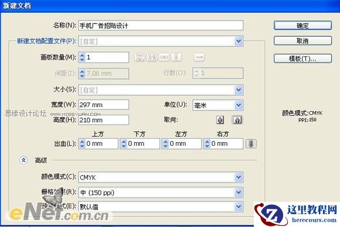This screenshot has height=227, width=340.
Task: Collapse the 高级 advanced section
Action: 23,160
